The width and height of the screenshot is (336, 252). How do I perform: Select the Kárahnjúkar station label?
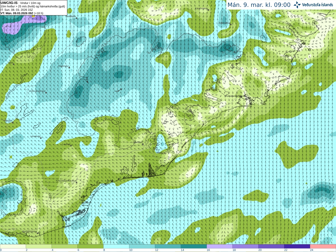(x=201, y=8)
